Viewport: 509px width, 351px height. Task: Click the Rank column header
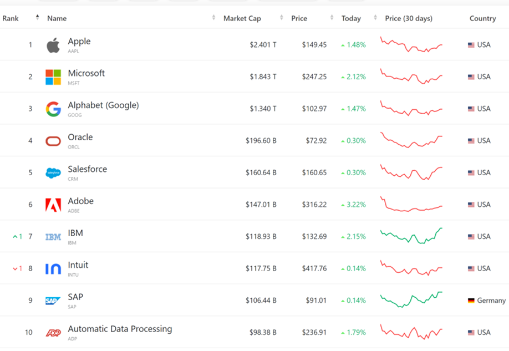[11, 18]
